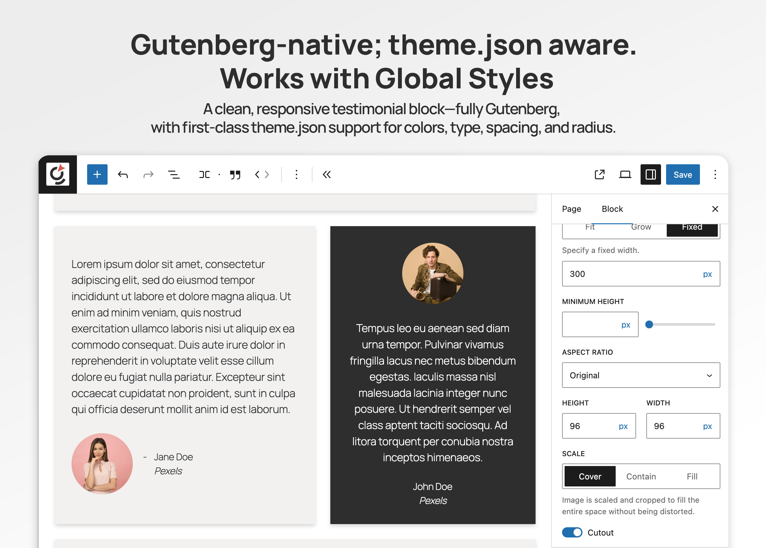Toggle the Settings sidebar
The height and width of the screenshot is (548, 766).
[x=650, y=174]
